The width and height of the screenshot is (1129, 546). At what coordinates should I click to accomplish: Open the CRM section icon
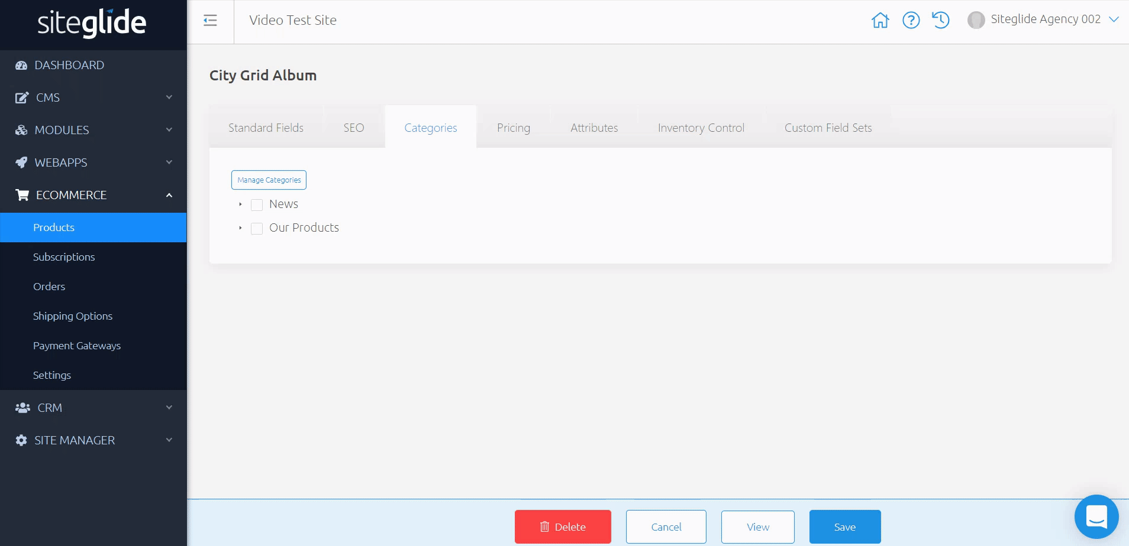21,408
